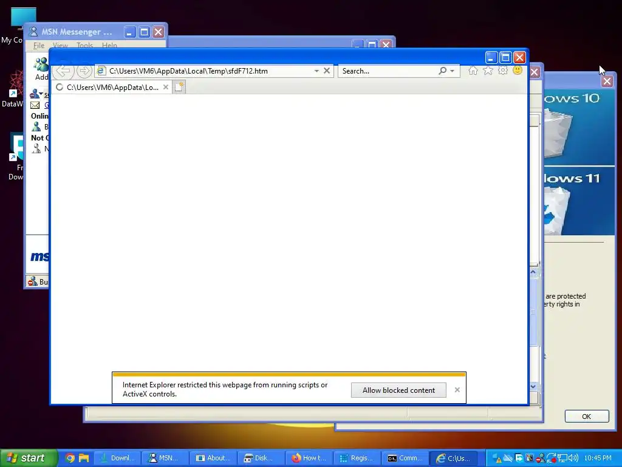Launch Chrome from quick launch
Viewport: 622px width, 467px height.
click(70, 458)
